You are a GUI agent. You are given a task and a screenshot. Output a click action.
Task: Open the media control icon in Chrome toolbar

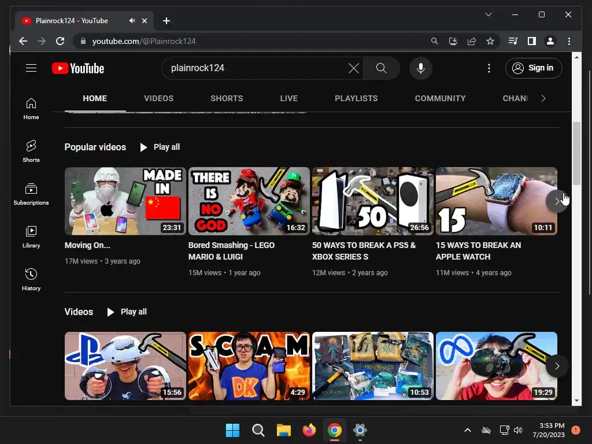(513, 41)
